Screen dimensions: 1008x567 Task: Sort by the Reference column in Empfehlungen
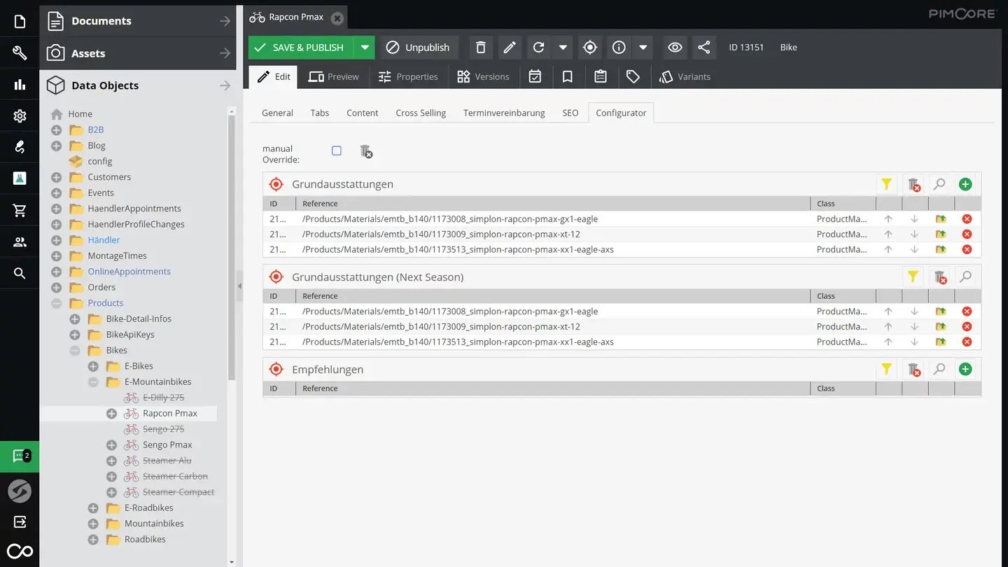tap(552, 388)
